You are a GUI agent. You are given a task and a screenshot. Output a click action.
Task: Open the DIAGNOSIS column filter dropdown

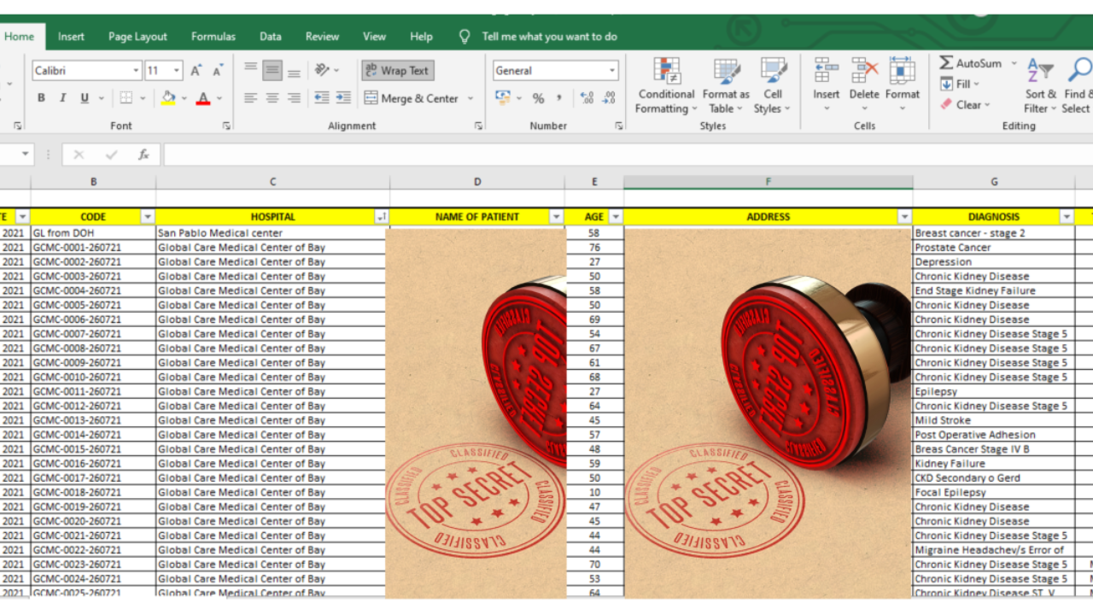pyautogui.click(x=1067, y=217)
